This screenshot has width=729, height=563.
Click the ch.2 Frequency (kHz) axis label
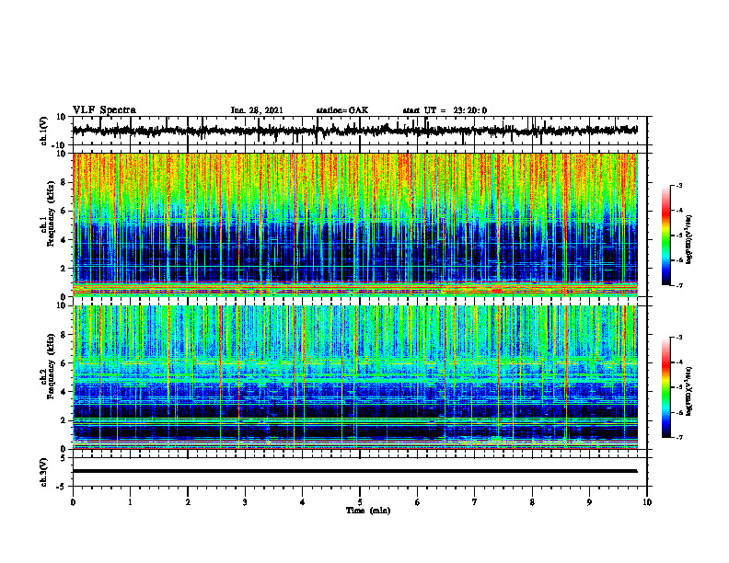tap(48, 366)
